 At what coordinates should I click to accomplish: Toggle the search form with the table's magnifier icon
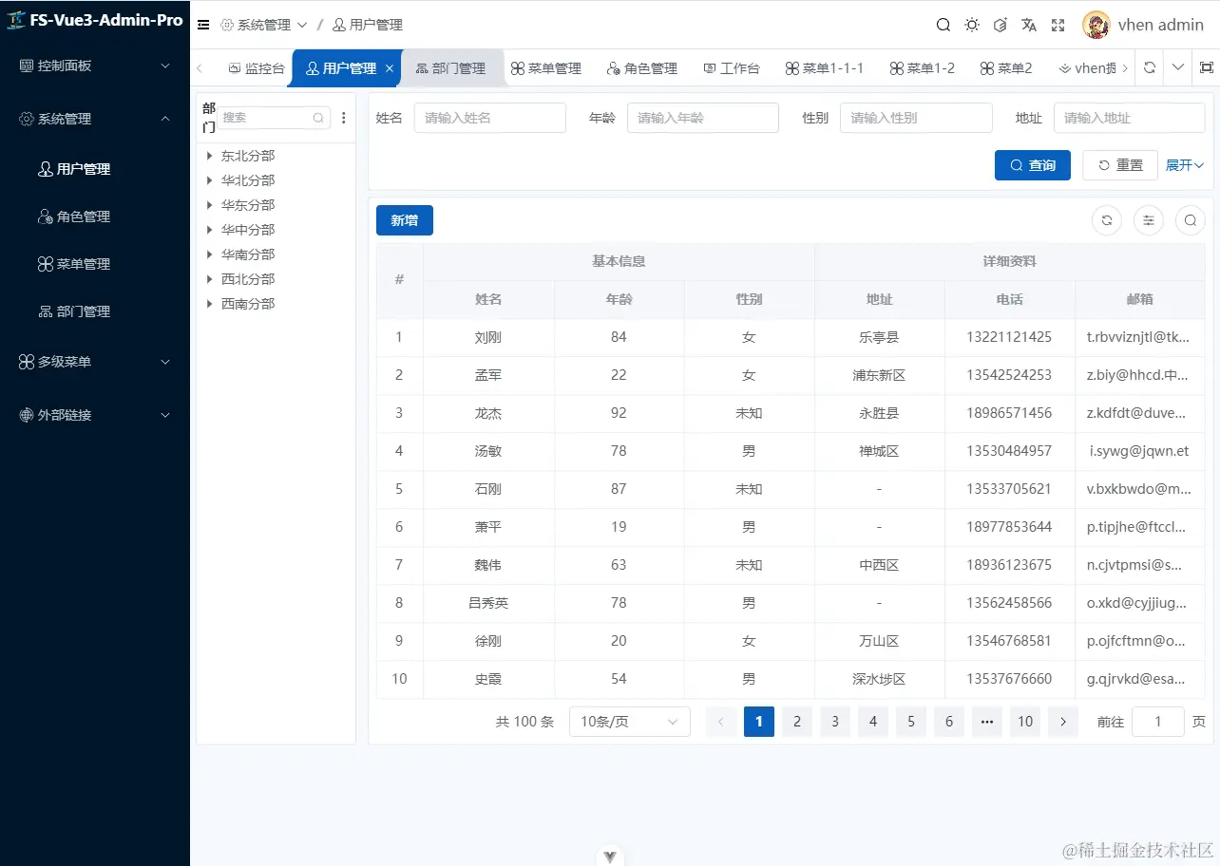[x=1191, y=220]
